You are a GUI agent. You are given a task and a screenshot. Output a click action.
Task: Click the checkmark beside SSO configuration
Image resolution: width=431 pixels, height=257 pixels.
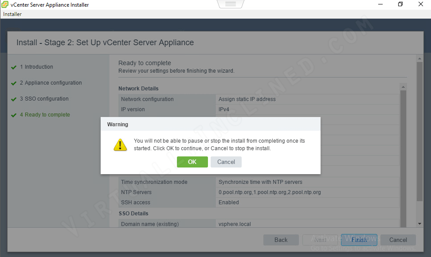tap(14, 99)
